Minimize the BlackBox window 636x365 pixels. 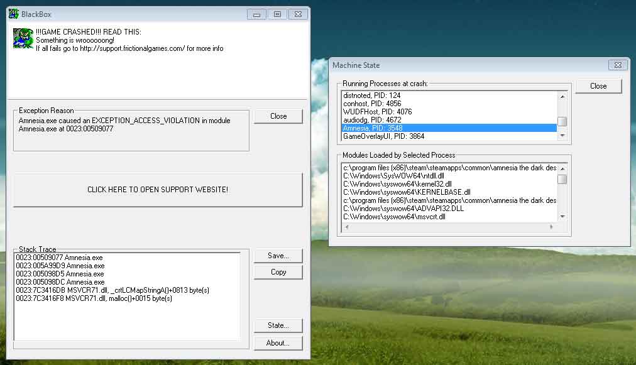(x=256, y=14)
